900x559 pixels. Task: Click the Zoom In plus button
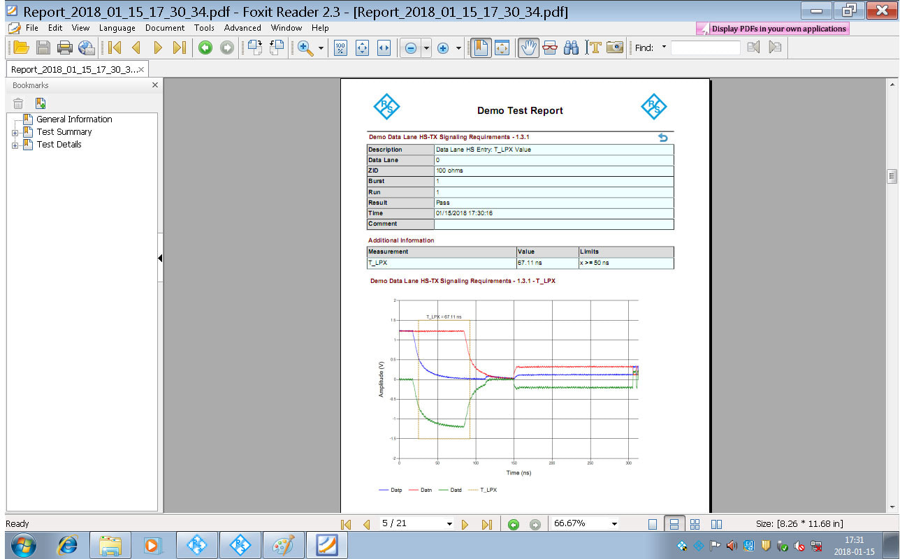(x=443, y=48)
